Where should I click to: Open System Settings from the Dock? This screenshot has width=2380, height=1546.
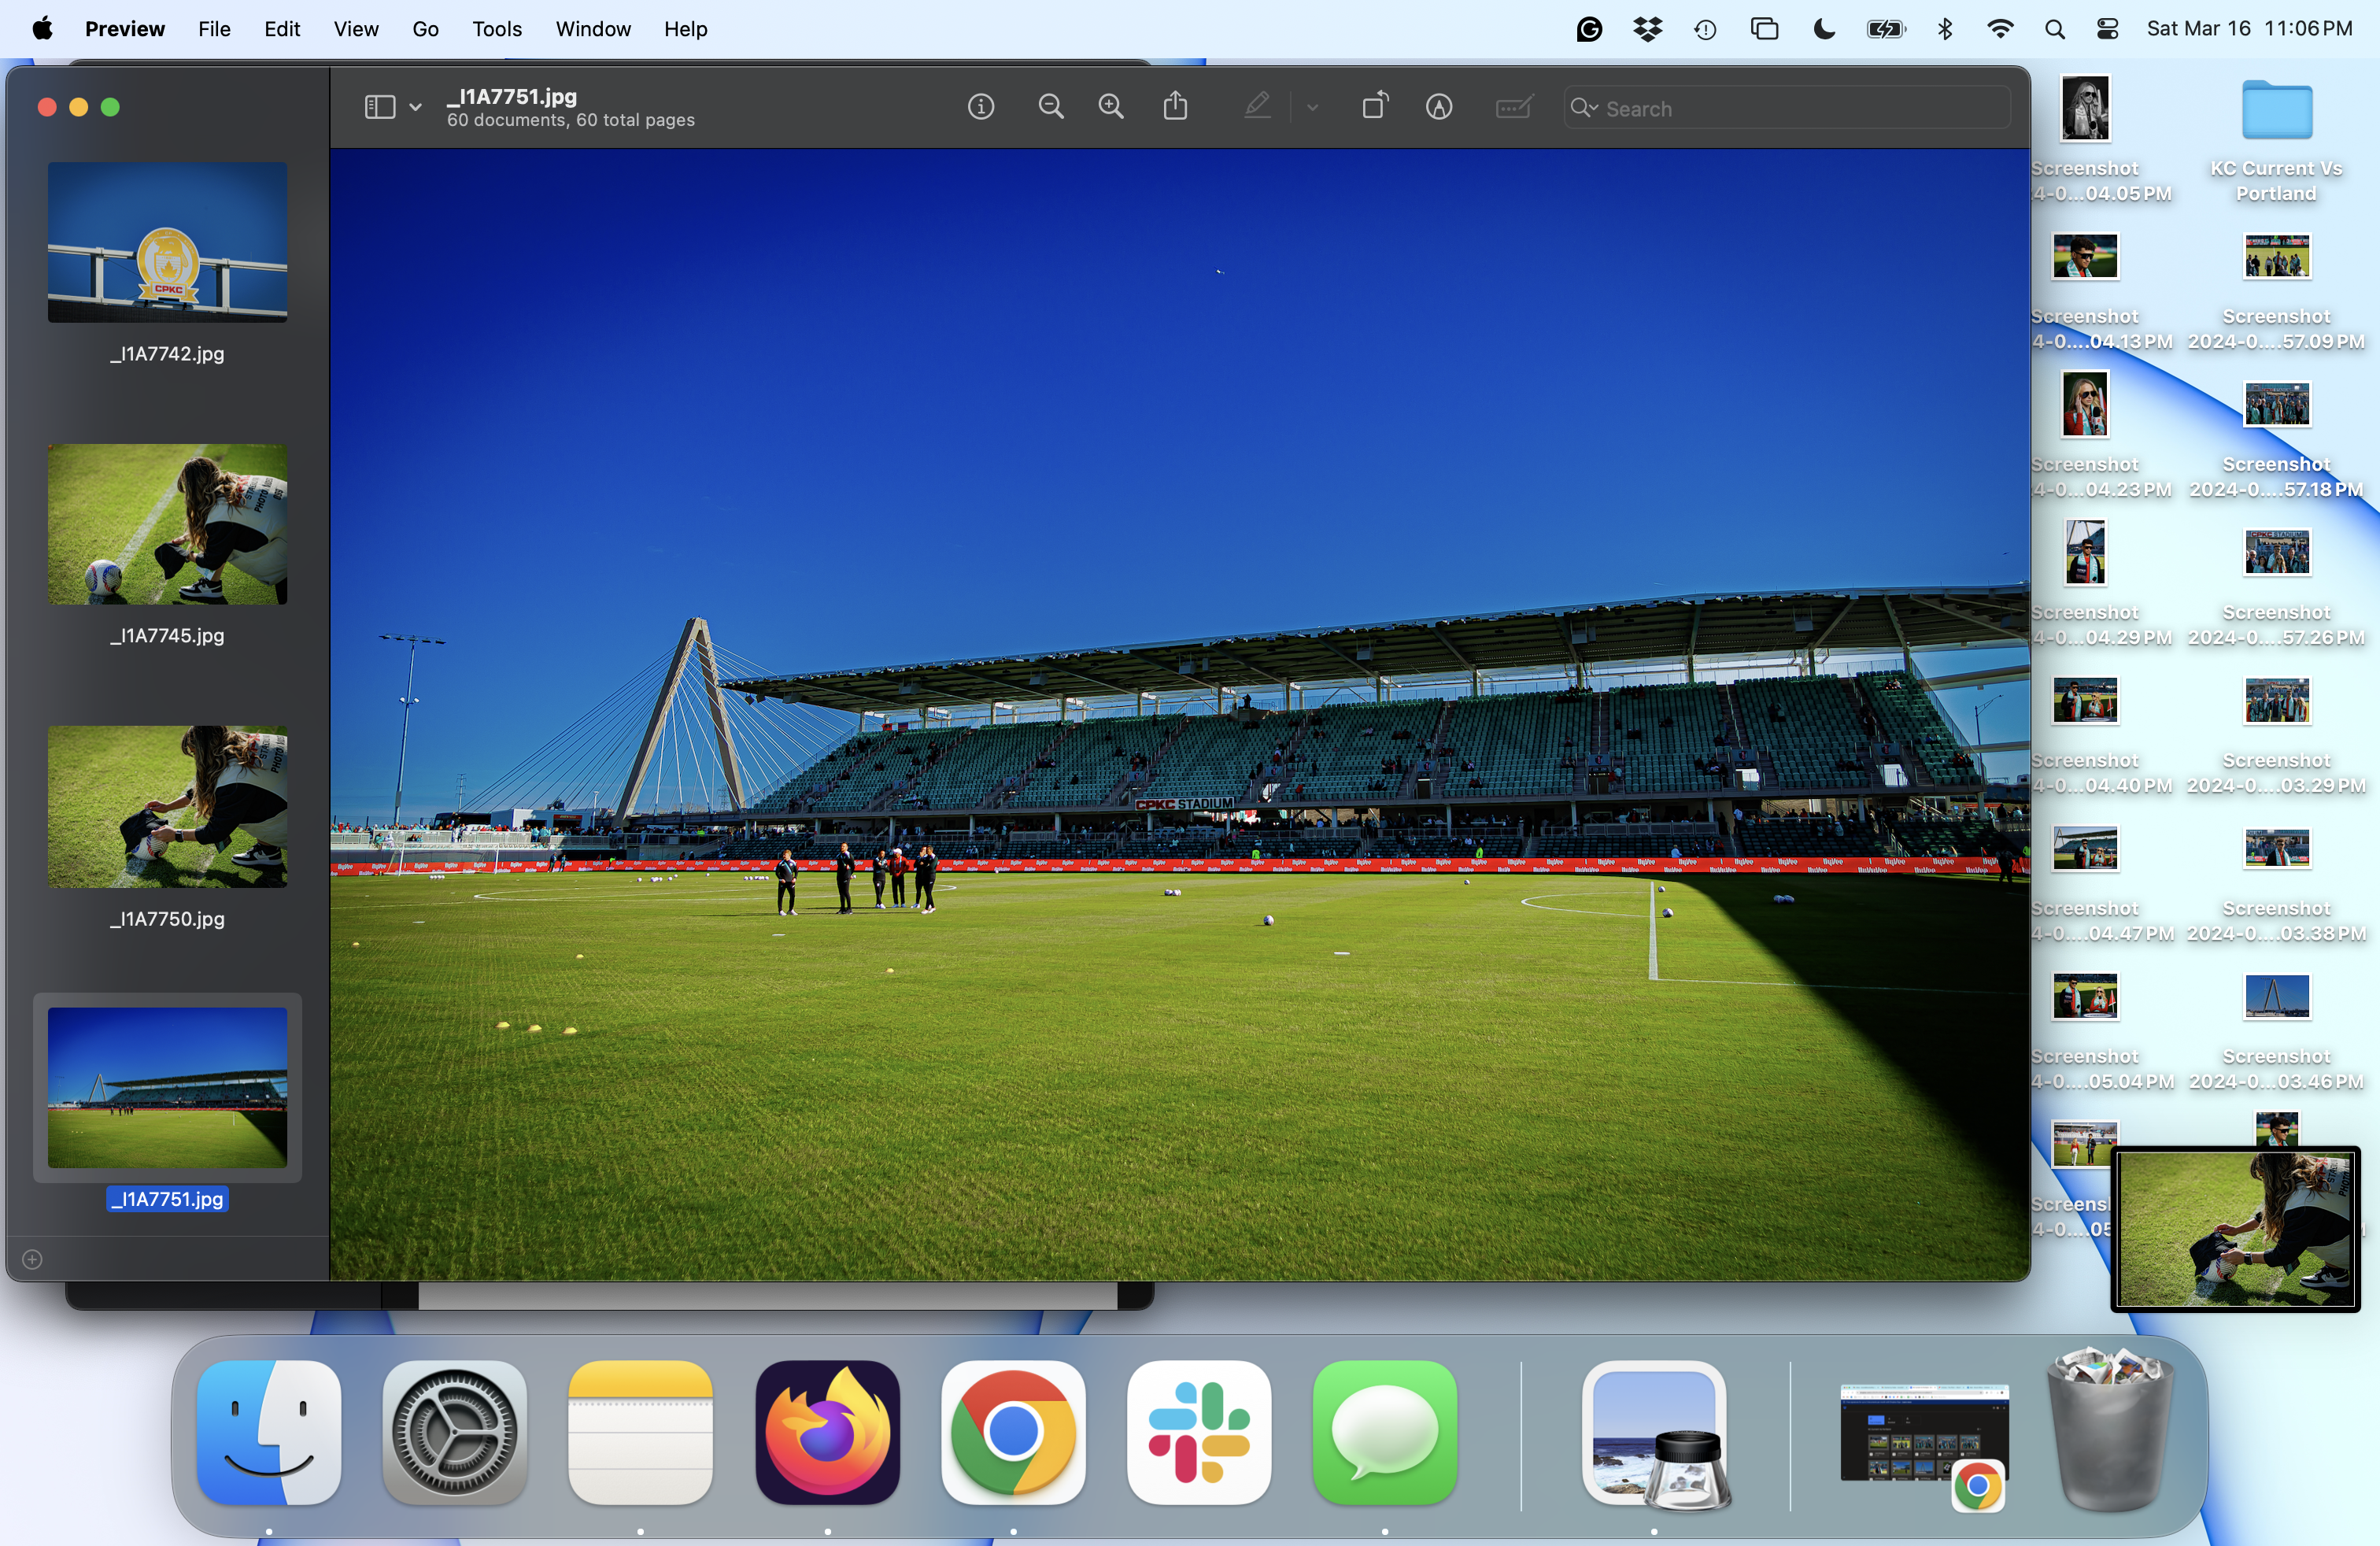click(454, 1432)
